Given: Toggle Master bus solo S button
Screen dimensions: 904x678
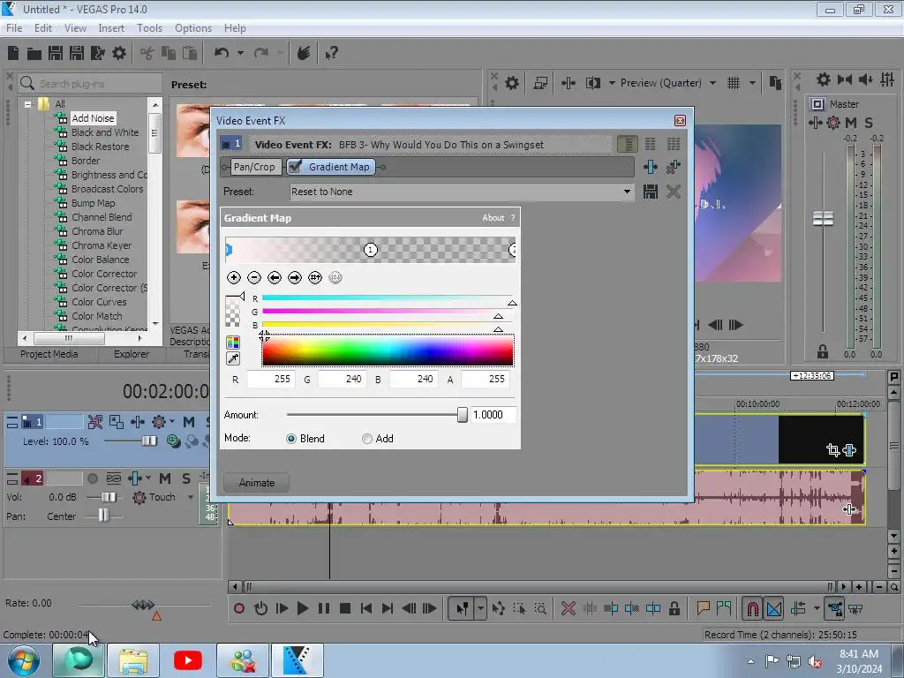Looking at the screenshot, I should pyautogui.click(x=869, y=122).
